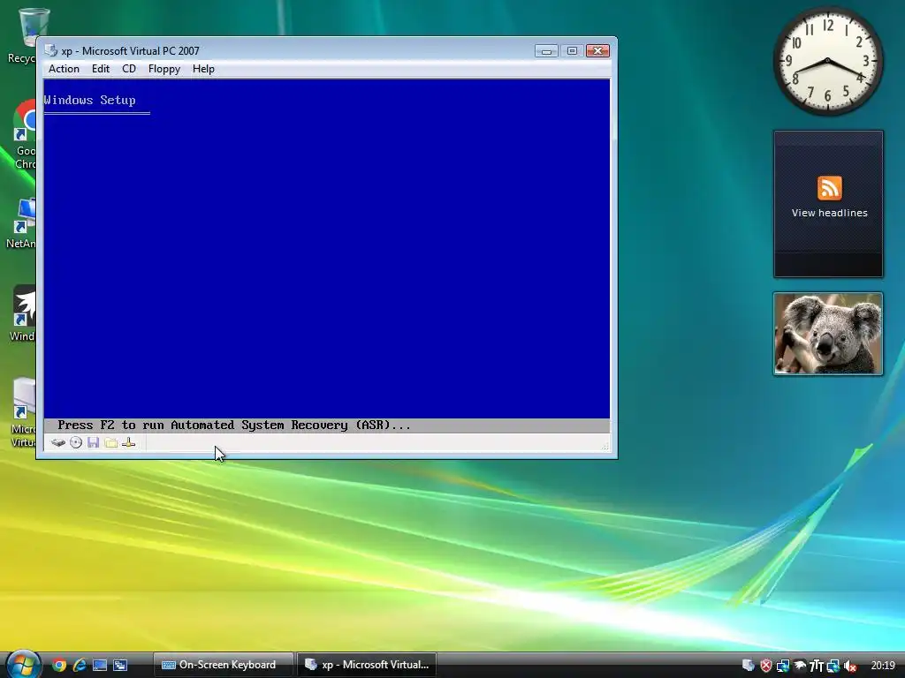Open the Floppy menu
This screenshot has height=678, width=905.
164,69
